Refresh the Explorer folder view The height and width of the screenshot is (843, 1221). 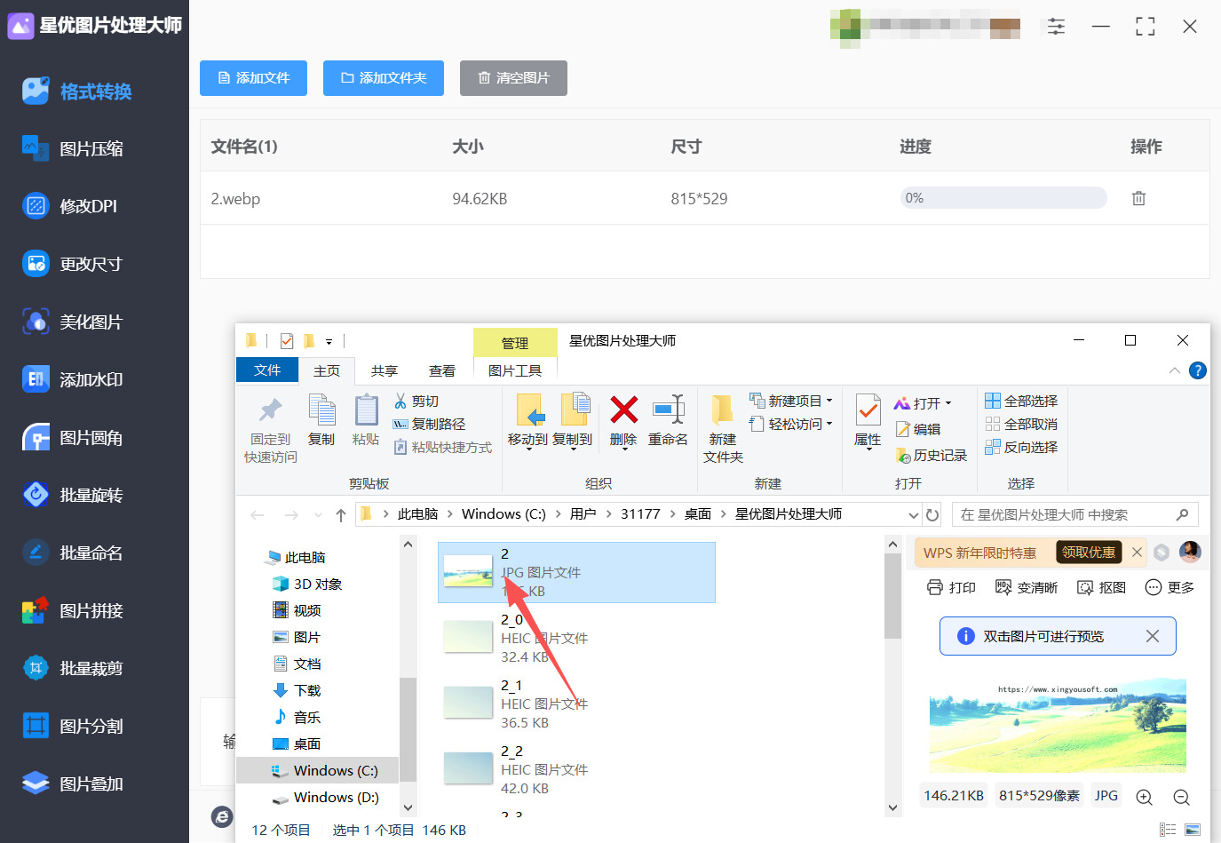932,514
